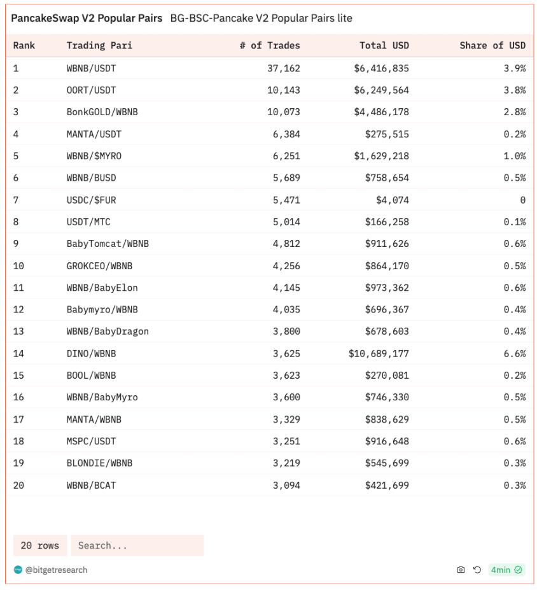
Task: Click the green checkmark status icon
Action: tap(518, 570)
